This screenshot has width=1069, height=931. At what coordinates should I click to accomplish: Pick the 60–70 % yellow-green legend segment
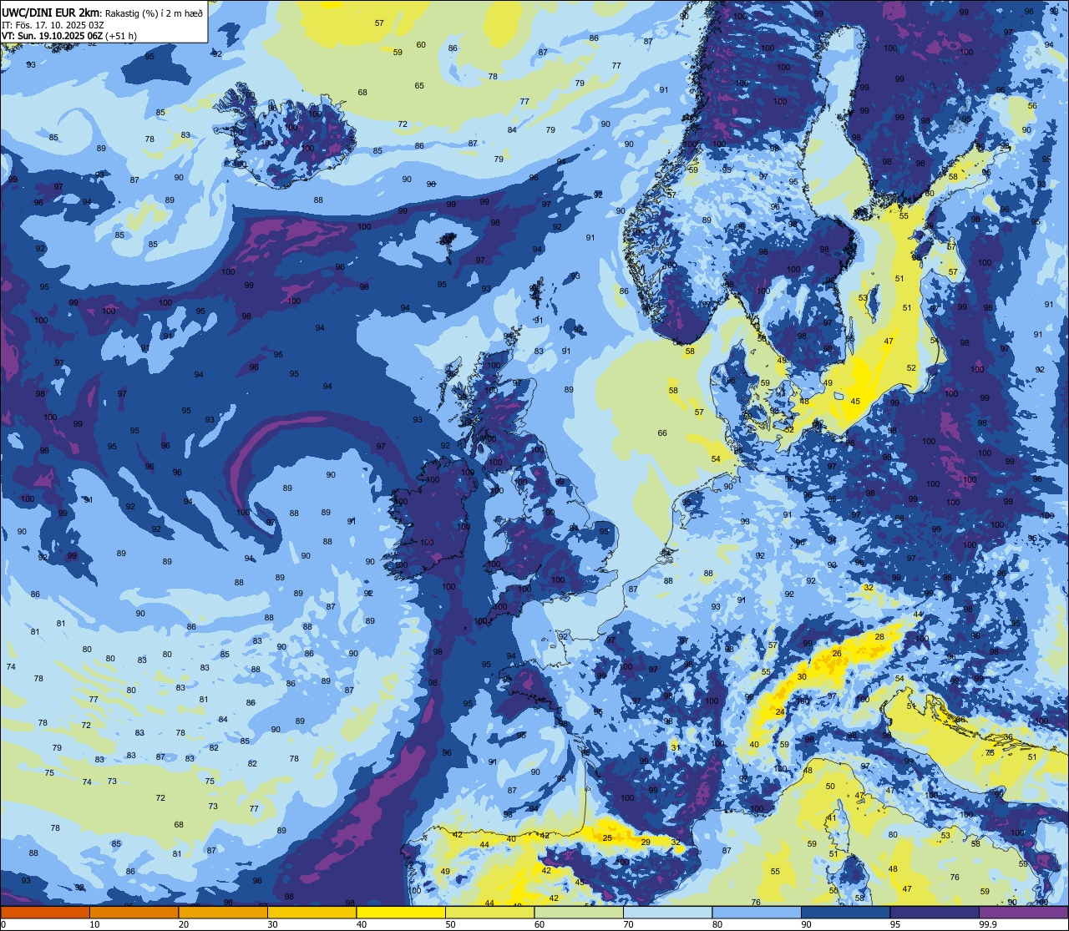(x=579, y=912)
